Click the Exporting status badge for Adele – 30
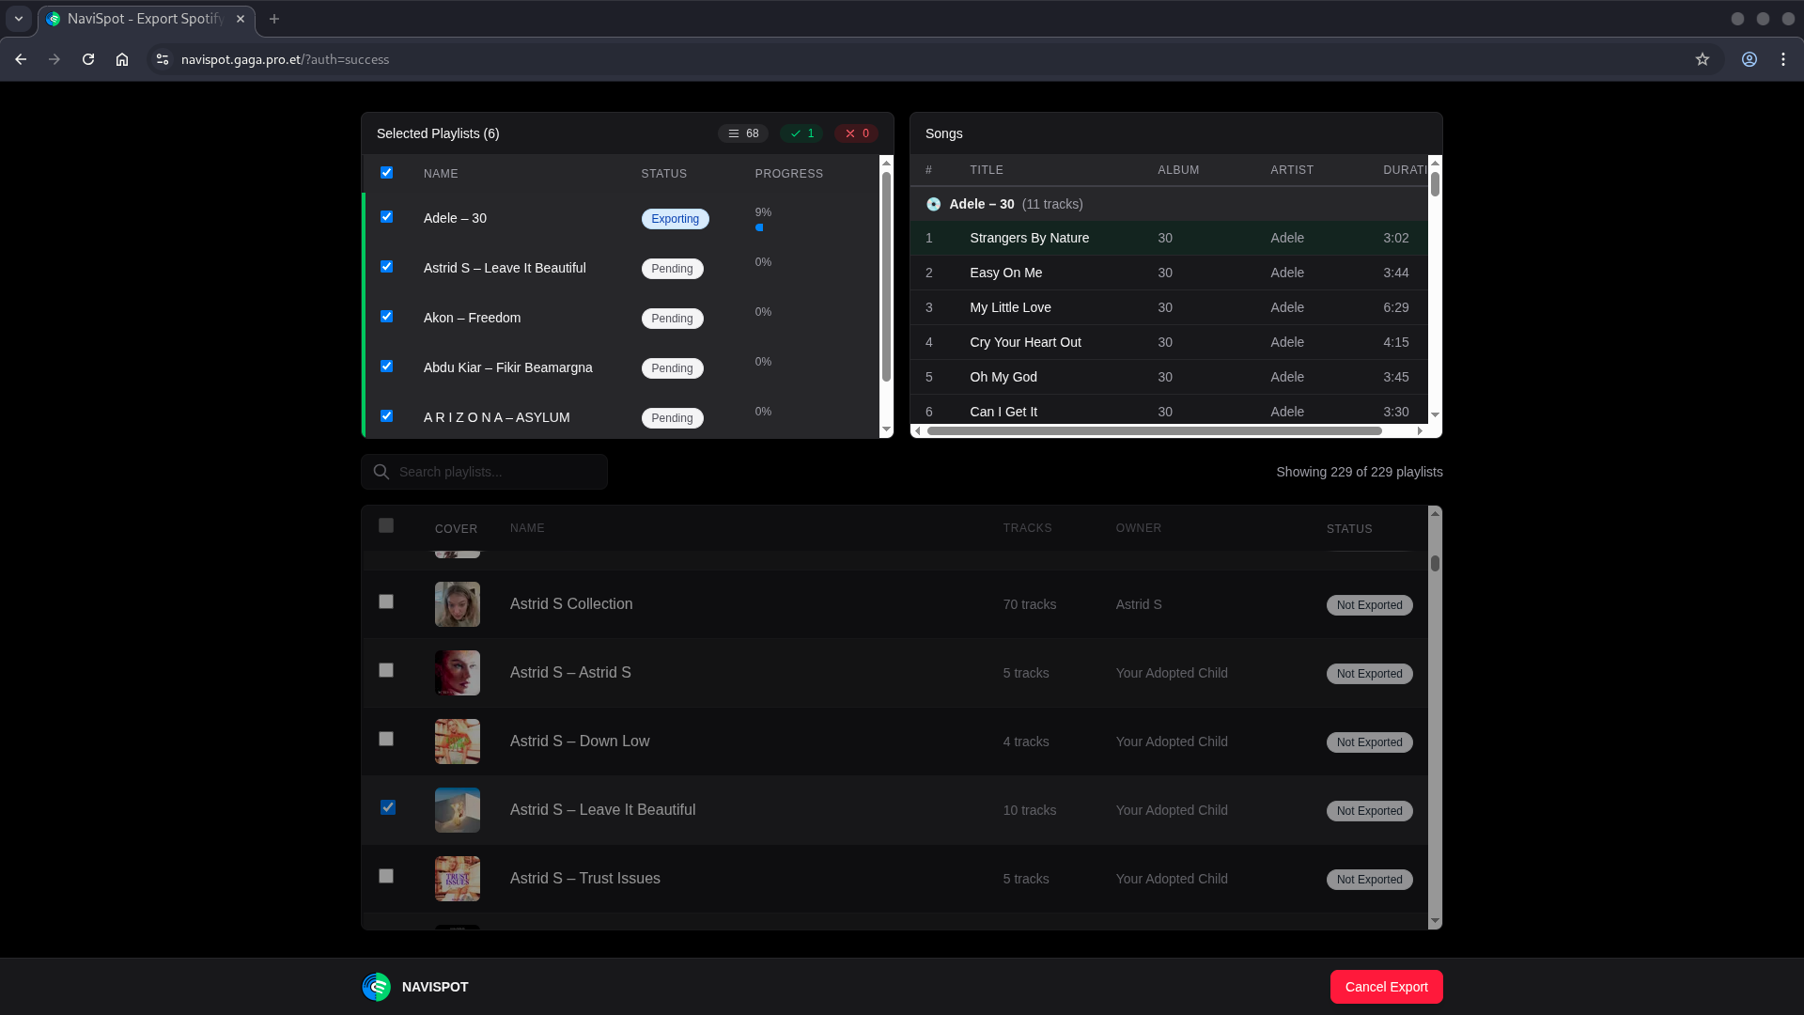This screenshot has width=1804, height=1015. tap(675, 218)
